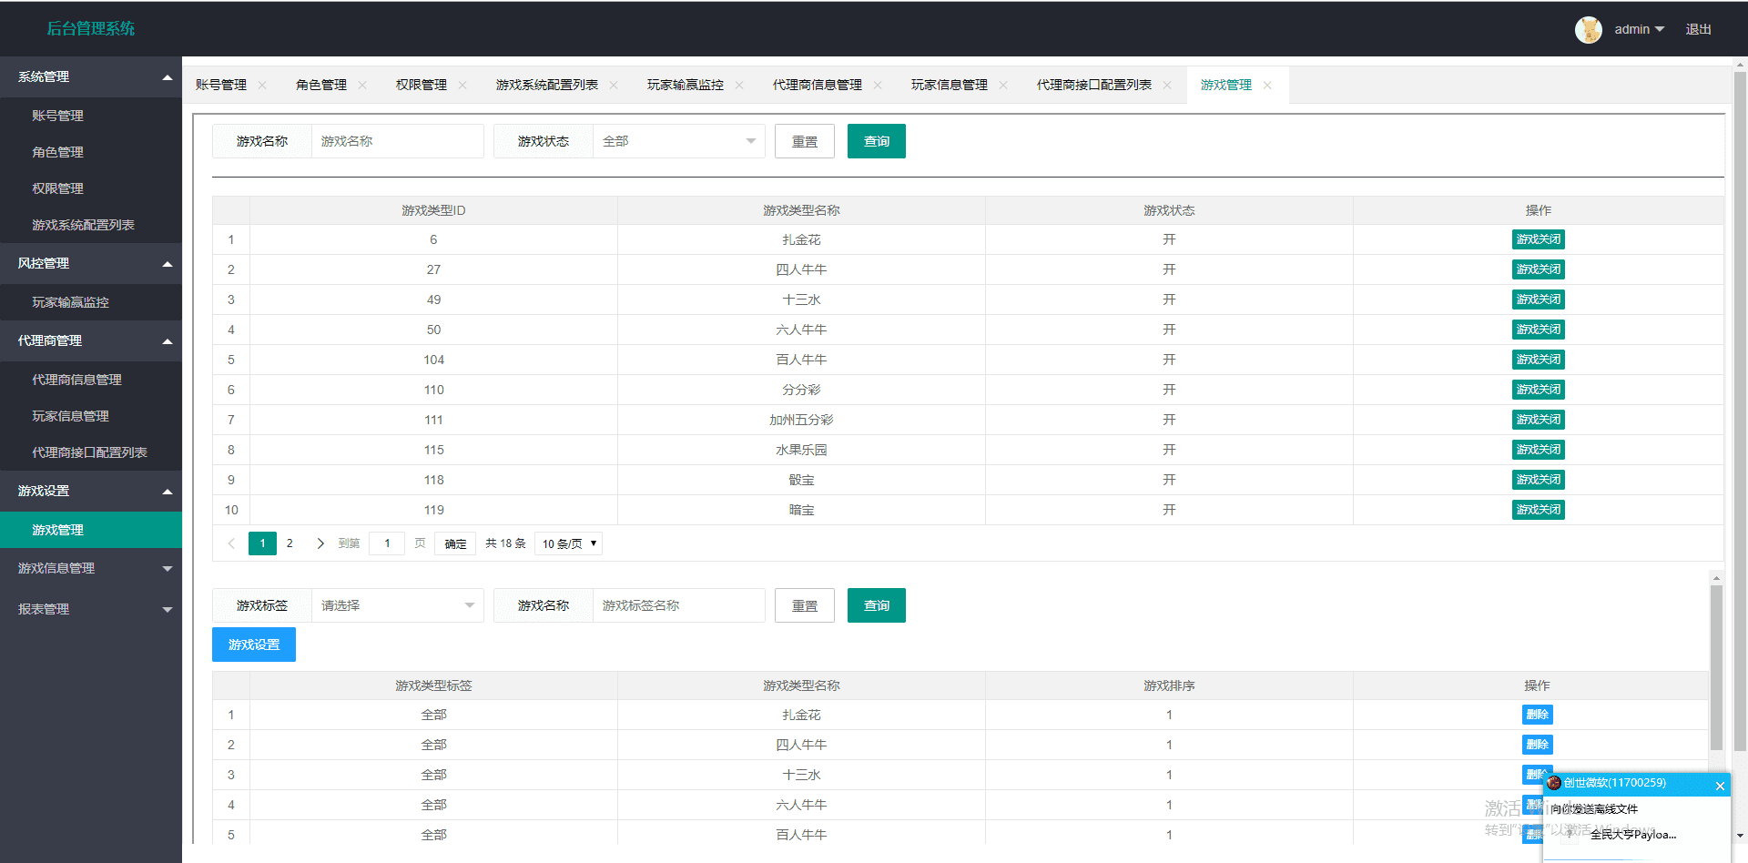Image resolution: width=1748 pixels, height=863 pixels.
Task: Click the top 查询 search button
Action: [876, 141]
